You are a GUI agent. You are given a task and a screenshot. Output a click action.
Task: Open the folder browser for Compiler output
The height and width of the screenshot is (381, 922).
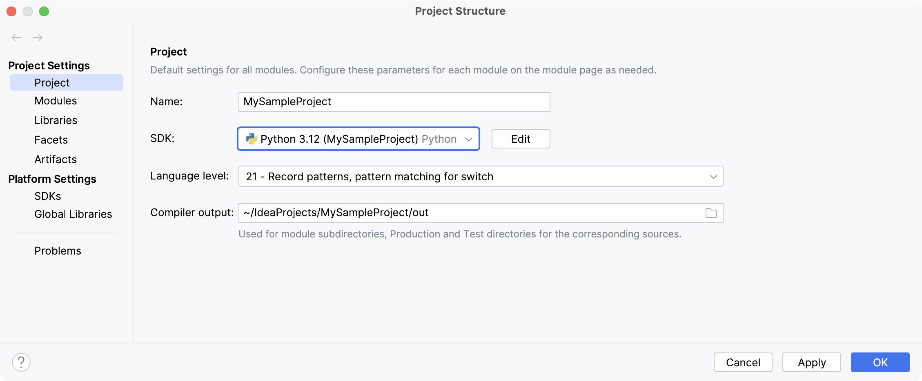point(711,213)
